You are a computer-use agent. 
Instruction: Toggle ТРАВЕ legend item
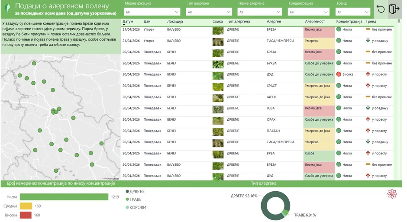(x=133, y=199)
